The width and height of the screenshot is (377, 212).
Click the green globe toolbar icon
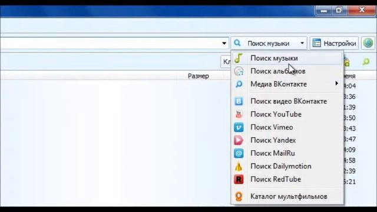pos(368,43)
